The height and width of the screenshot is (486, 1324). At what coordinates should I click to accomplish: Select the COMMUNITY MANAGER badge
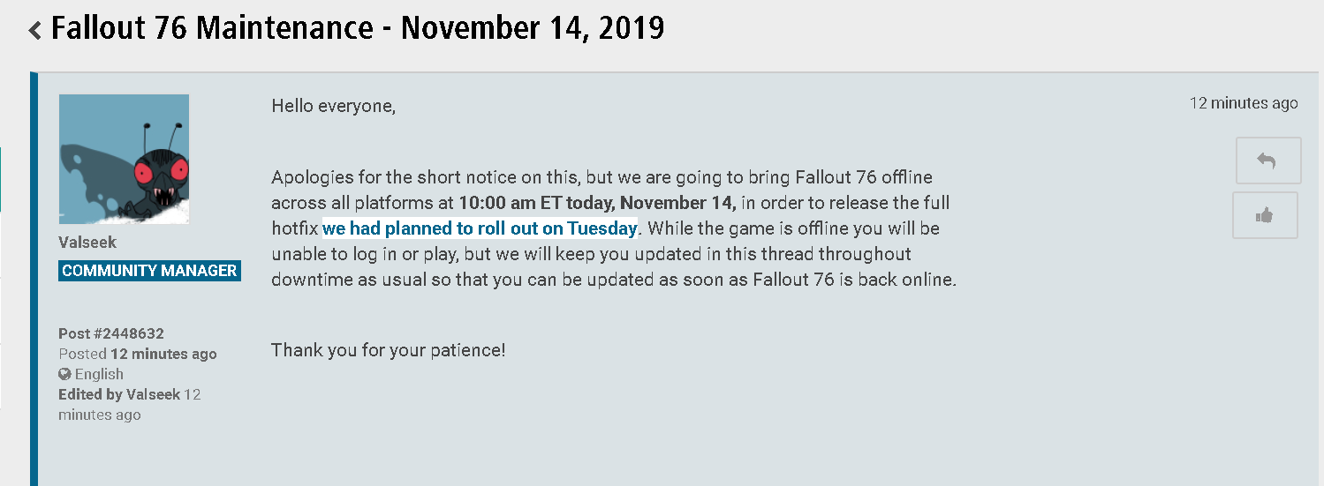[149, 271]
